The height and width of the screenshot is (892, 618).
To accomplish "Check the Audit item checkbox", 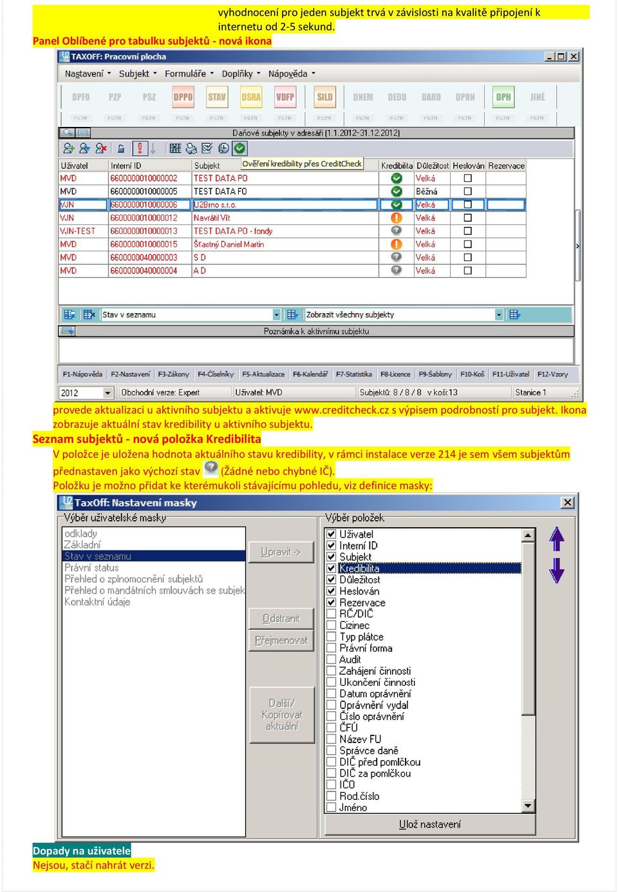I will click(332, 659).
